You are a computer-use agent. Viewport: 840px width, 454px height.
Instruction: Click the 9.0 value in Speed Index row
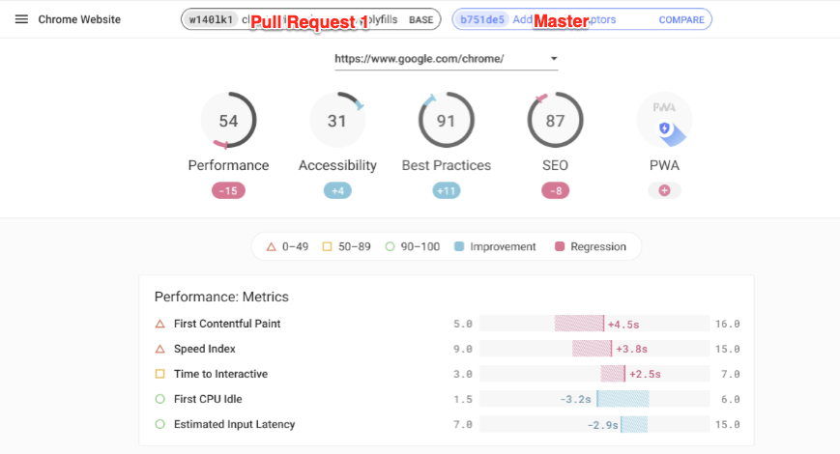pos(463,349)
